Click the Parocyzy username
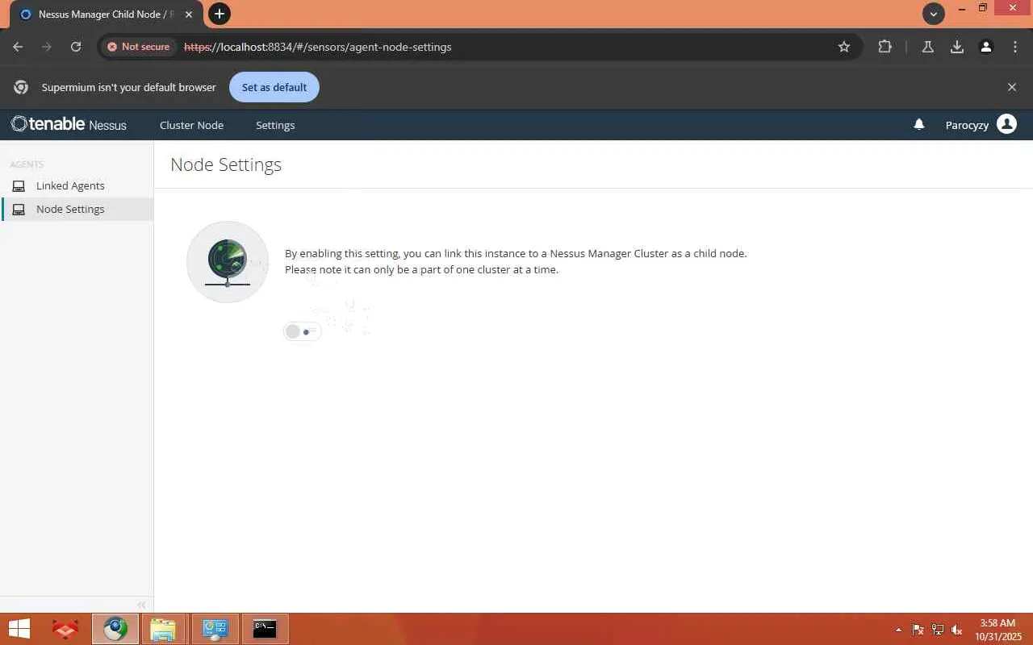This screenshot has height=645, width=1033. point(967,125)
